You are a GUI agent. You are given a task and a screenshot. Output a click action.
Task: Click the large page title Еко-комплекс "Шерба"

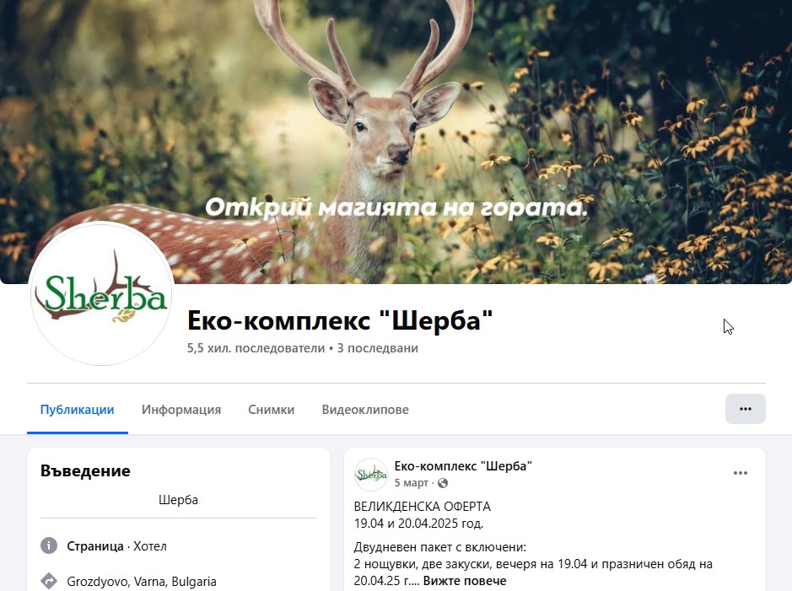coord(339,320)
